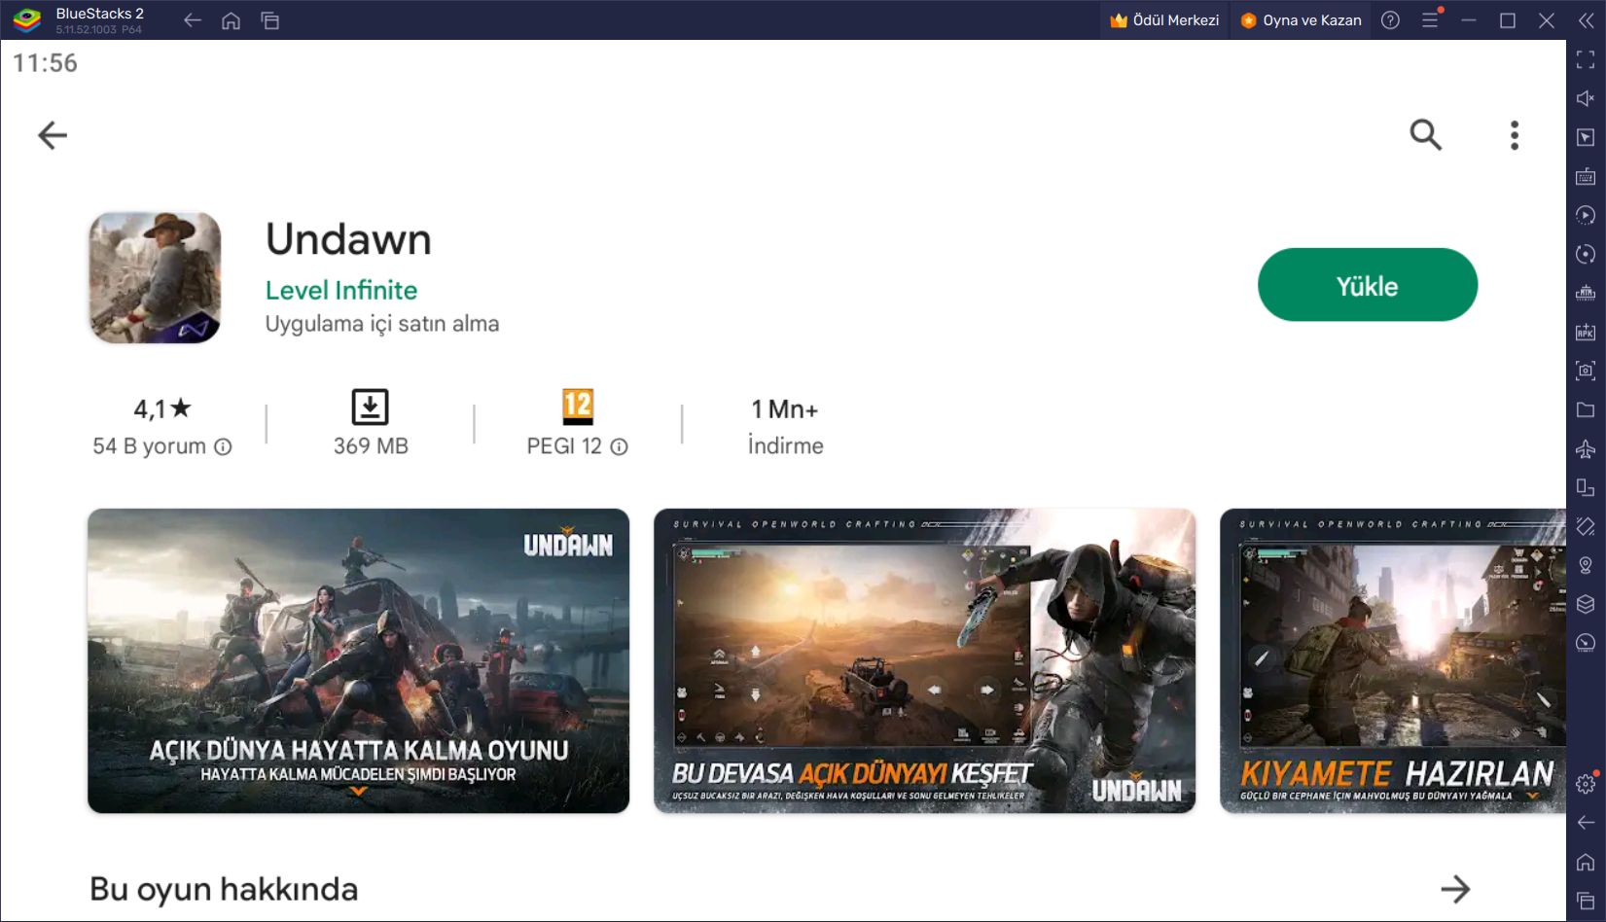
Task: Go to BlueStacks home from title bar
Action: click(x=231, y=20)
